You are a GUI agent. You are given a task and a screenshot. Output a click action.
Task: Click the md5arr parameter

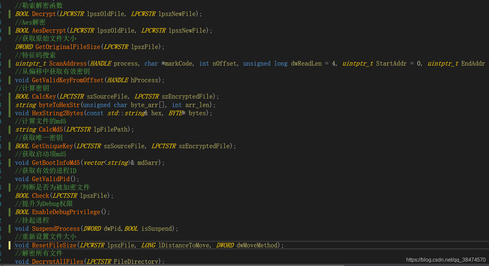pyautogui.click(x=148, y=163)
